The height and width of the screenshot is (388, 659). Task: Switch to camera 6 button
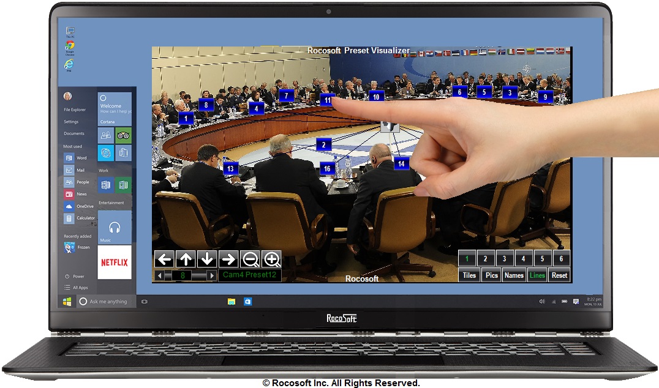[x=561, y=259]
